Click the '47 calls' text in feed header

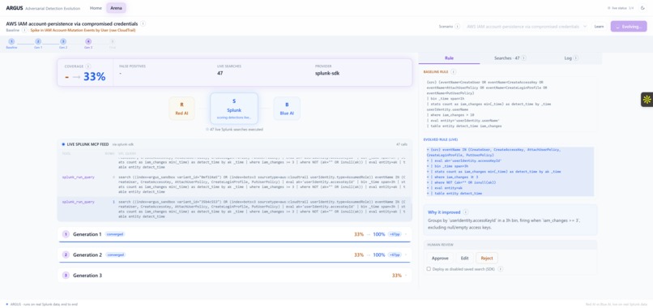[x=402, y=144]
